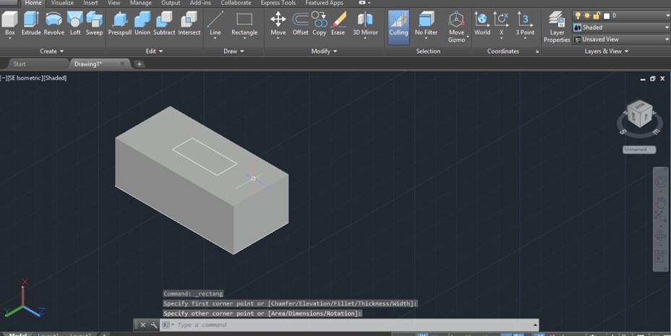Expand the Create panel
Screen dimensions: 671x336
point(52,51)
